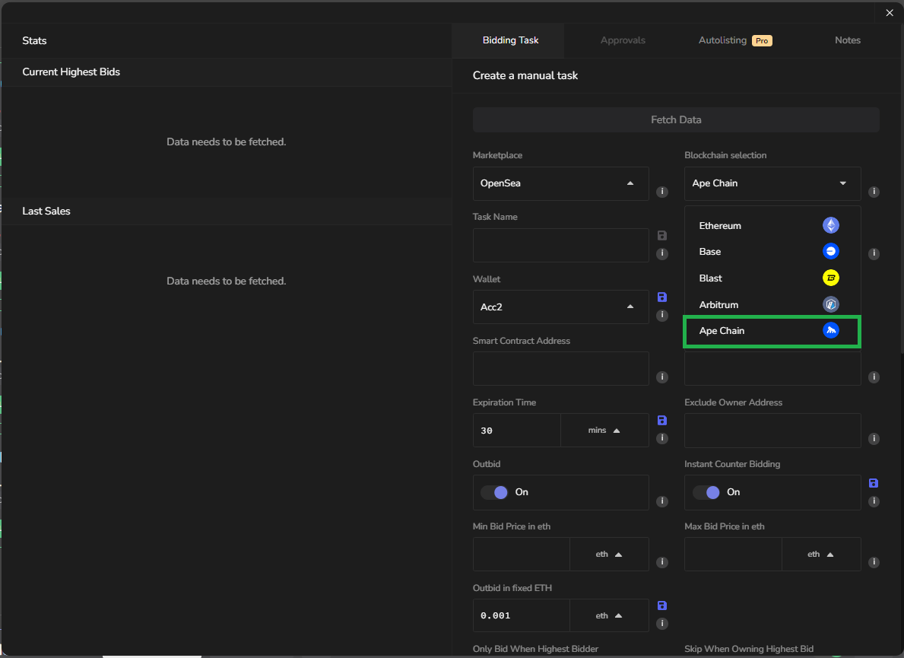Open the Max Bid Price eth unit dropdown
This screenshot has width=904, height=658.
(x=821, y=555)
